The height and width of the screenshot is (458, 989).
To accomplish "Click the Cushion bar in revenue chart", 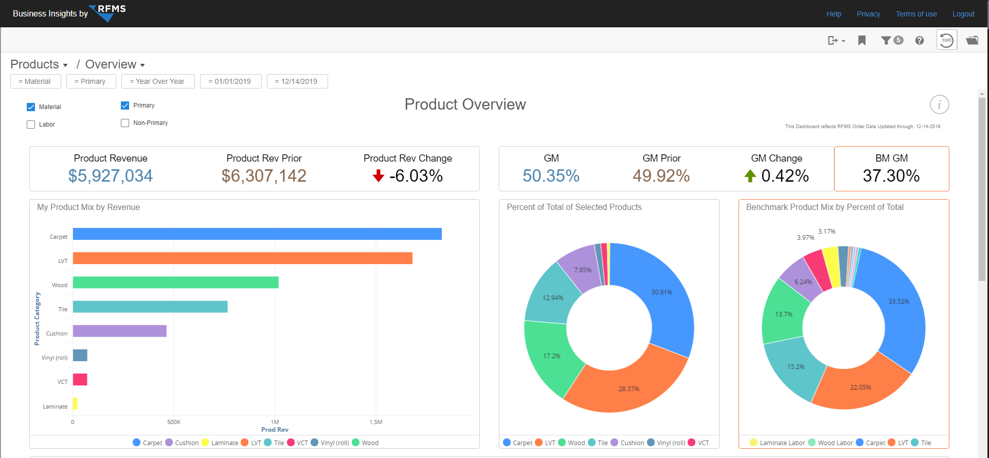I will [120, 331].
